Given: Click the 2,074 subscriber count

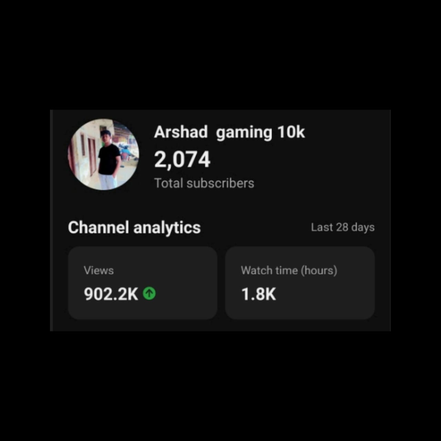Looking at the screenshot, I should coord(182,160).
